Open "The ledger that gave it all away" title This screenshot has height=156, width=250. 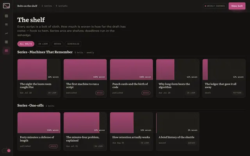tap(220, 85)
